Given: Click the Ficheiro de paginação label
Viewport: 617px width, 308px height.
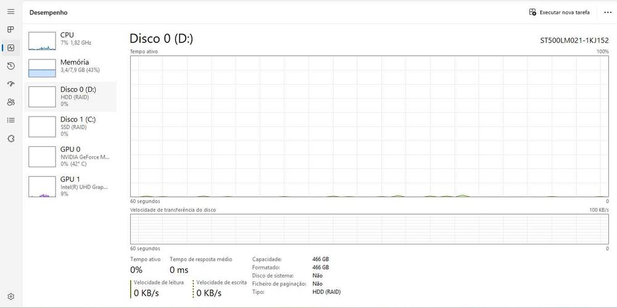Looking at the screenshot, I should coord(279,283).
